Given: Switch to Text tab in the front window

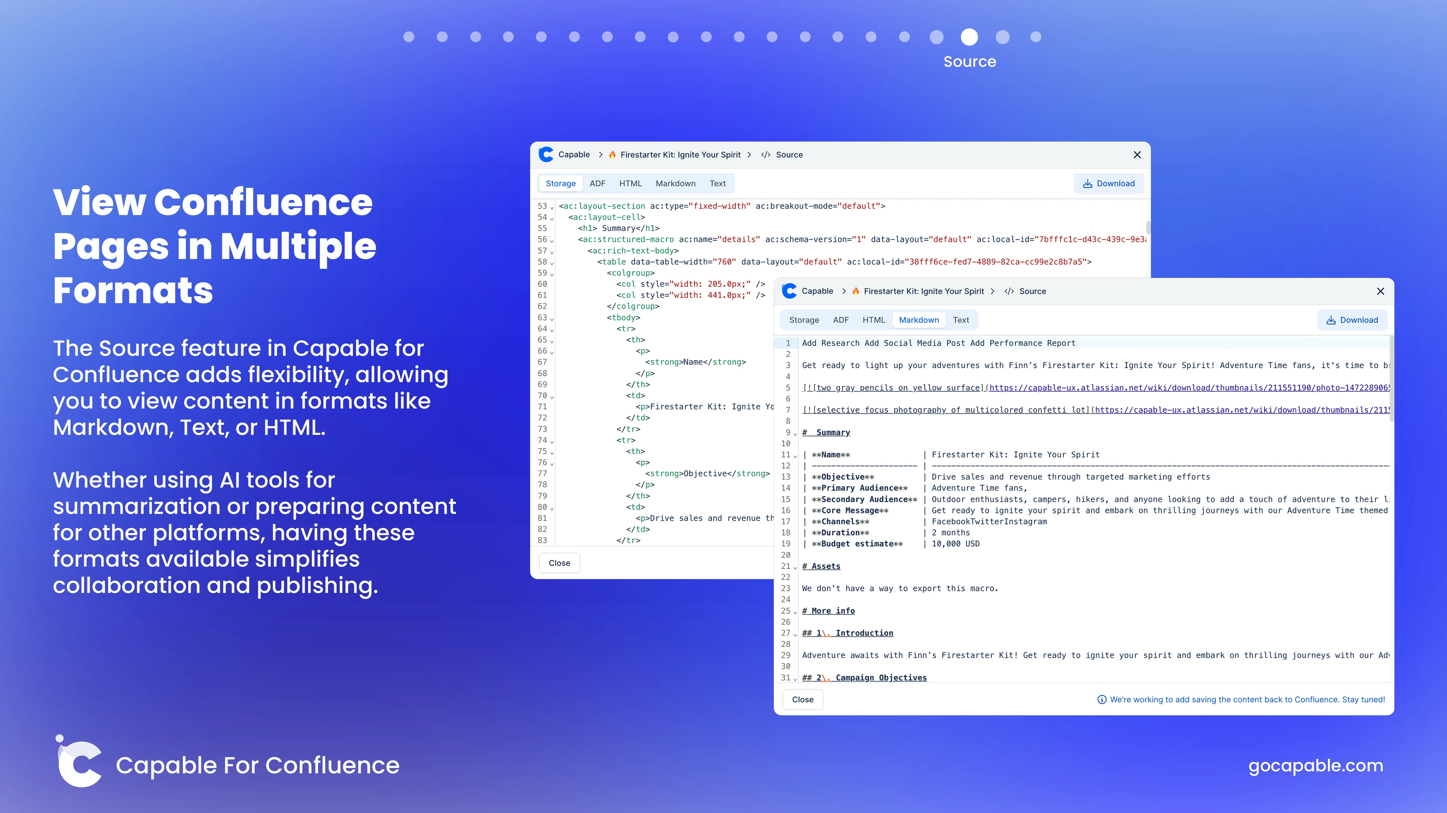Looking at the screenshot, I should pyautogui.click(x=961, y=320).
